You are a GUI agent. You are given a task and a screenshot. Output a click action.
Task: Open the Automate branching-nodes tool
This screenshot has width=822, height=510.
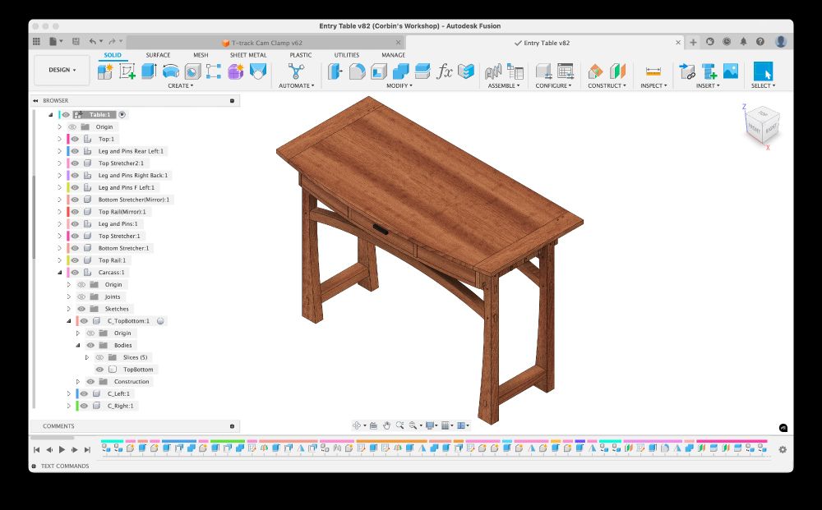click(x=296, y=71)
